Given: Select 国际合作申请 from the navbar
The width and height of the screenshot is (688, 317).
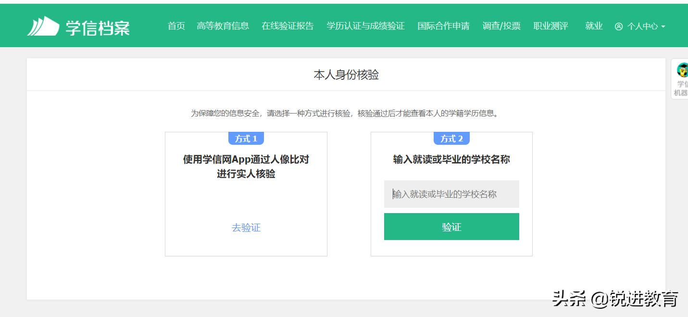Looking at the screenshot, I should coord(443,26).
